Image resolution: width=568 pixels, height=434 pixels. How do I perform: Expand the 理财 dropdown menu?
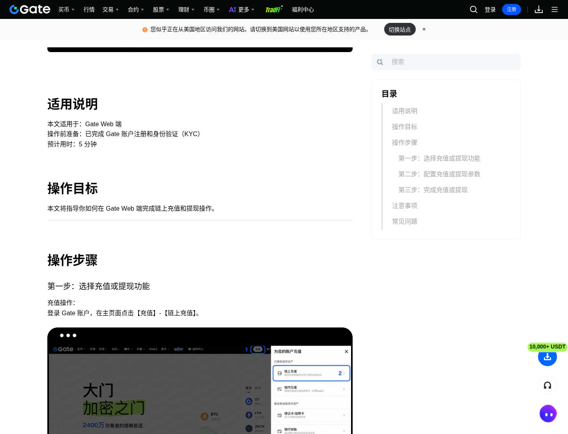[x=186, y=9]
